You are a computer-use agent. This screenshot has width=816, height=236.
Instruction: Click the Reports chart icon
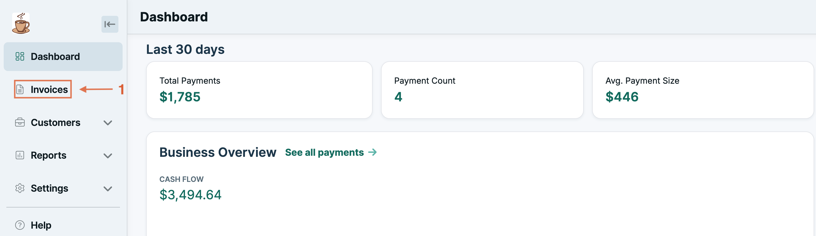point(20,155)
